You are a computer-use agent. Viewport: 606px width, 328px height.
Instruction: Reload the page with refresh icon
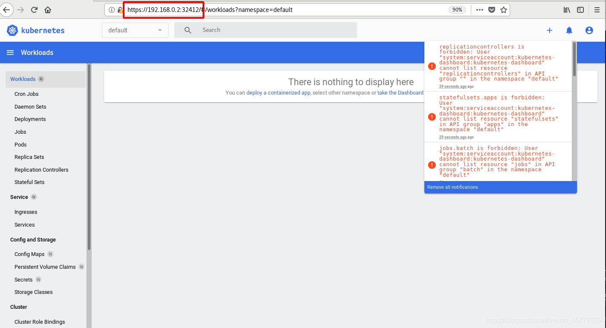(x=34, y=9)
